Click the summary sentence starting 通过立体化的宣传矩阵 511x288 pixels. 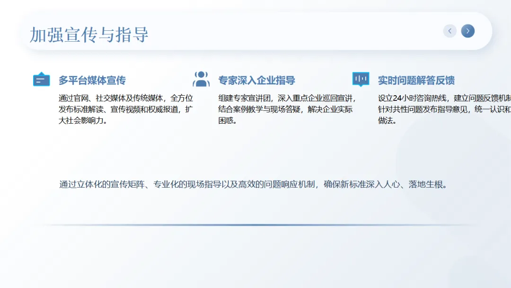pyautogui.click(x=254, y=185)
